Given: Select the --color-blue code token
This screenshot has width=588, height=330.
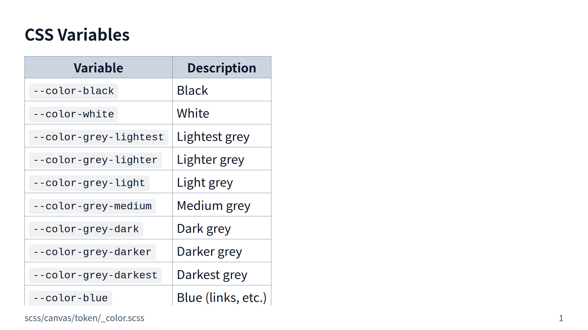Looking at the screenshot, I should pyautogui.click(x=70, y=298).
